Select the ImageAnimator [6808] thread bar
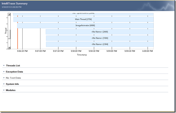The height and width of the screenshot is (113, 176). (x=85, y=26)
